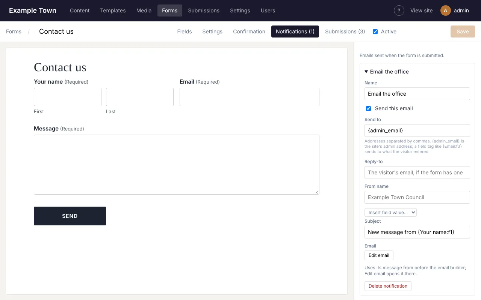This screenshot has width=481, height=300.
Task: Open the help question mark icon
Action: (399, 10)
